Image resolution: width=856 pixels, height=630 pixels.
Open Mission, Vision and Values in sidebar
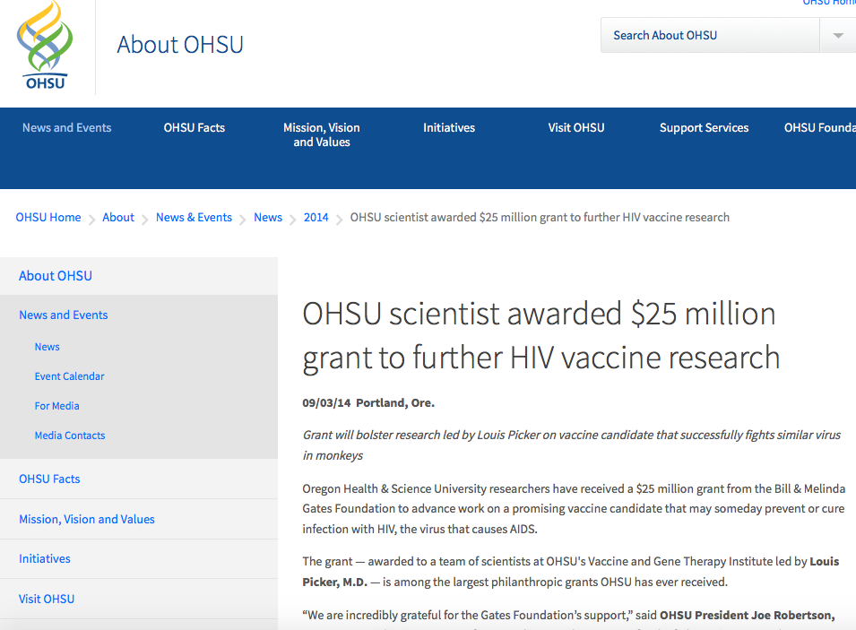coord(87,519)
